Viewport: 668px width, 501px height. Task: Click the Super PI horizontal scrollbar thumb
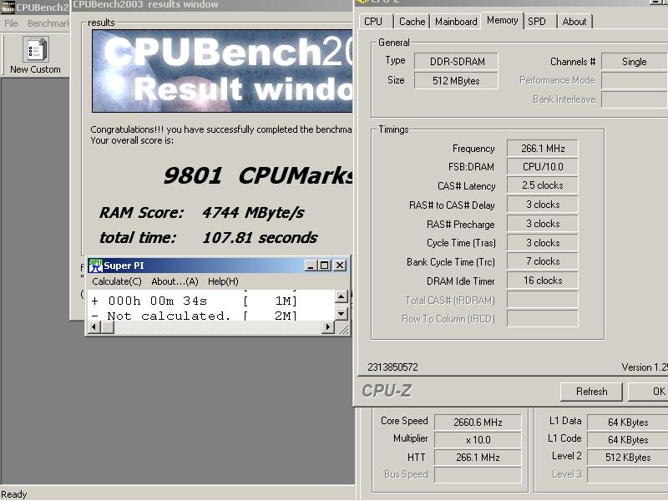[x=108, y=327]
